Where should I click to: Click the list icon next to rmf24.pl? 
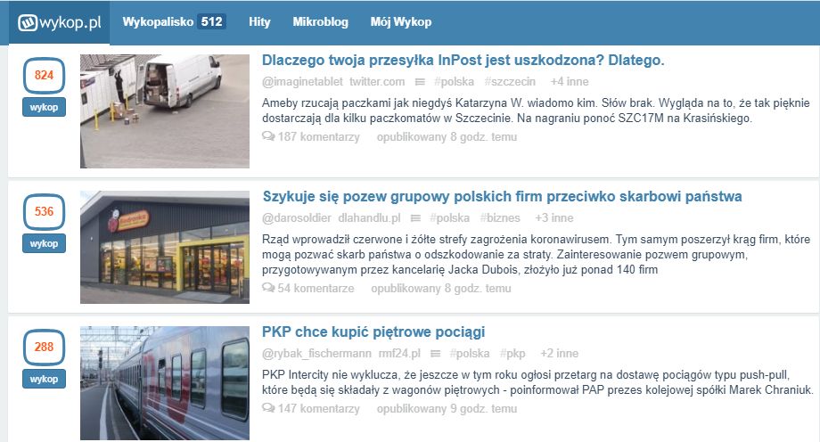coord(435,354)
